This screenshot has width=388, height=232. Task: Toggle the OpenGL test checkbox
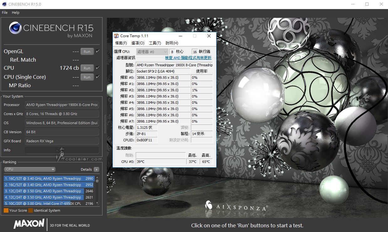97,51
